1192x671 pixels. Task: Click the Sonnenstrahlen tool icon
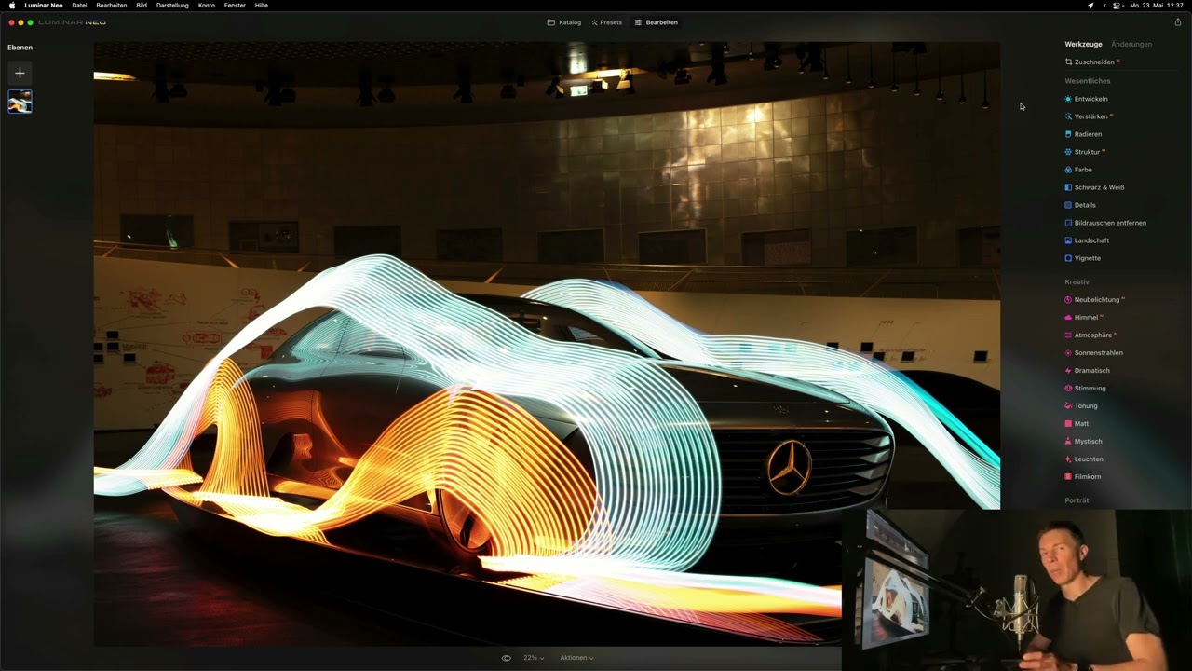coord(1068,353)
